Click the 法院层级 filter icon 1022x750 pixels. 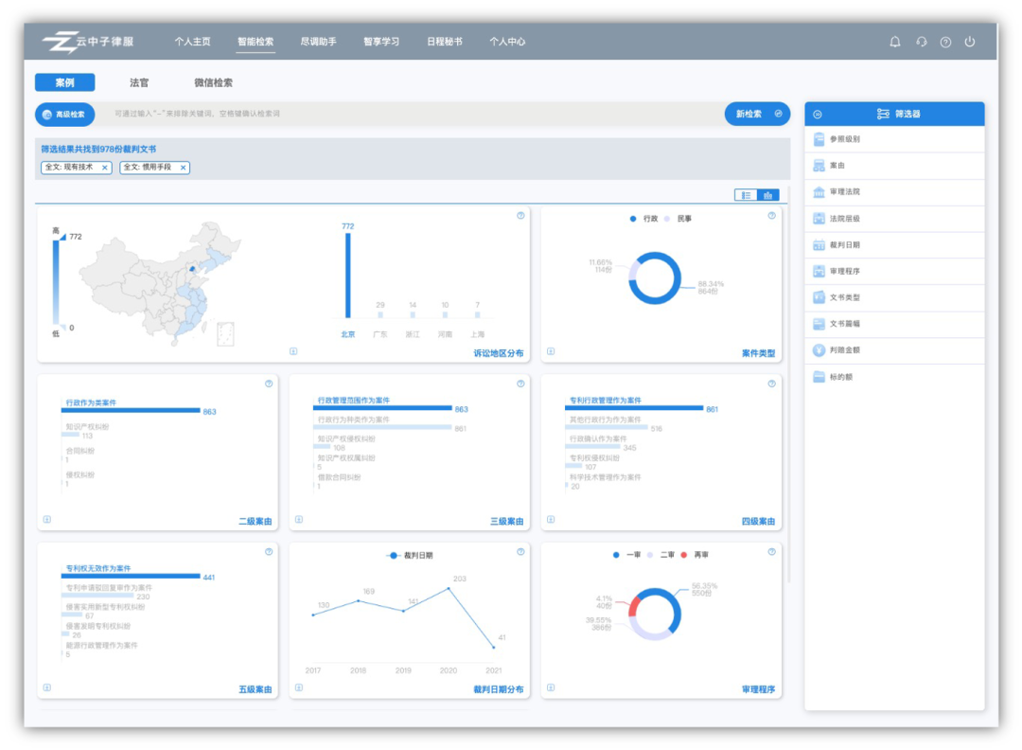point(819,219)
